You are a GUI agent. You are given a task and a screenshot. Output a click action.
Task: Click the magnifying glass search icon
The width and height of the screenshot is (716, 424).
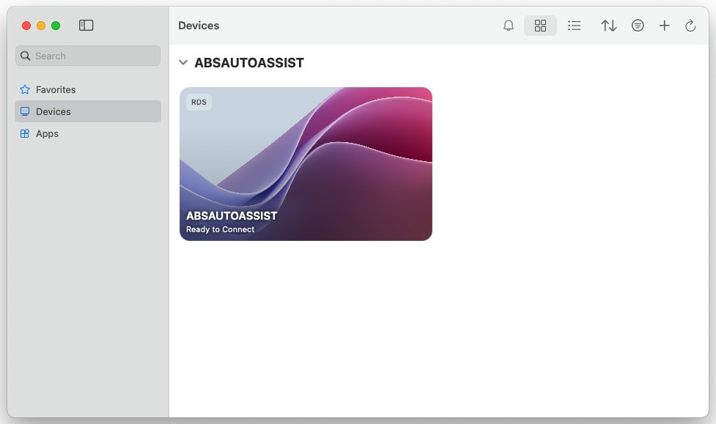[x=26, y=56]
